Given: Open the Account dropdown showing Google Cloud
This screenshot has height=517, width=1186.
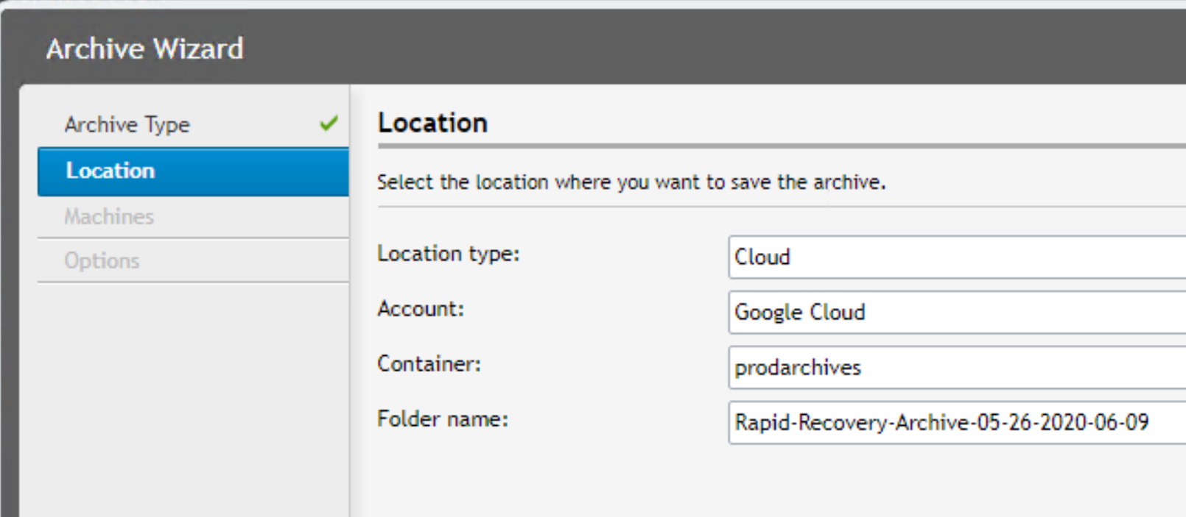Looking at the screenshot, I should 957,312.
